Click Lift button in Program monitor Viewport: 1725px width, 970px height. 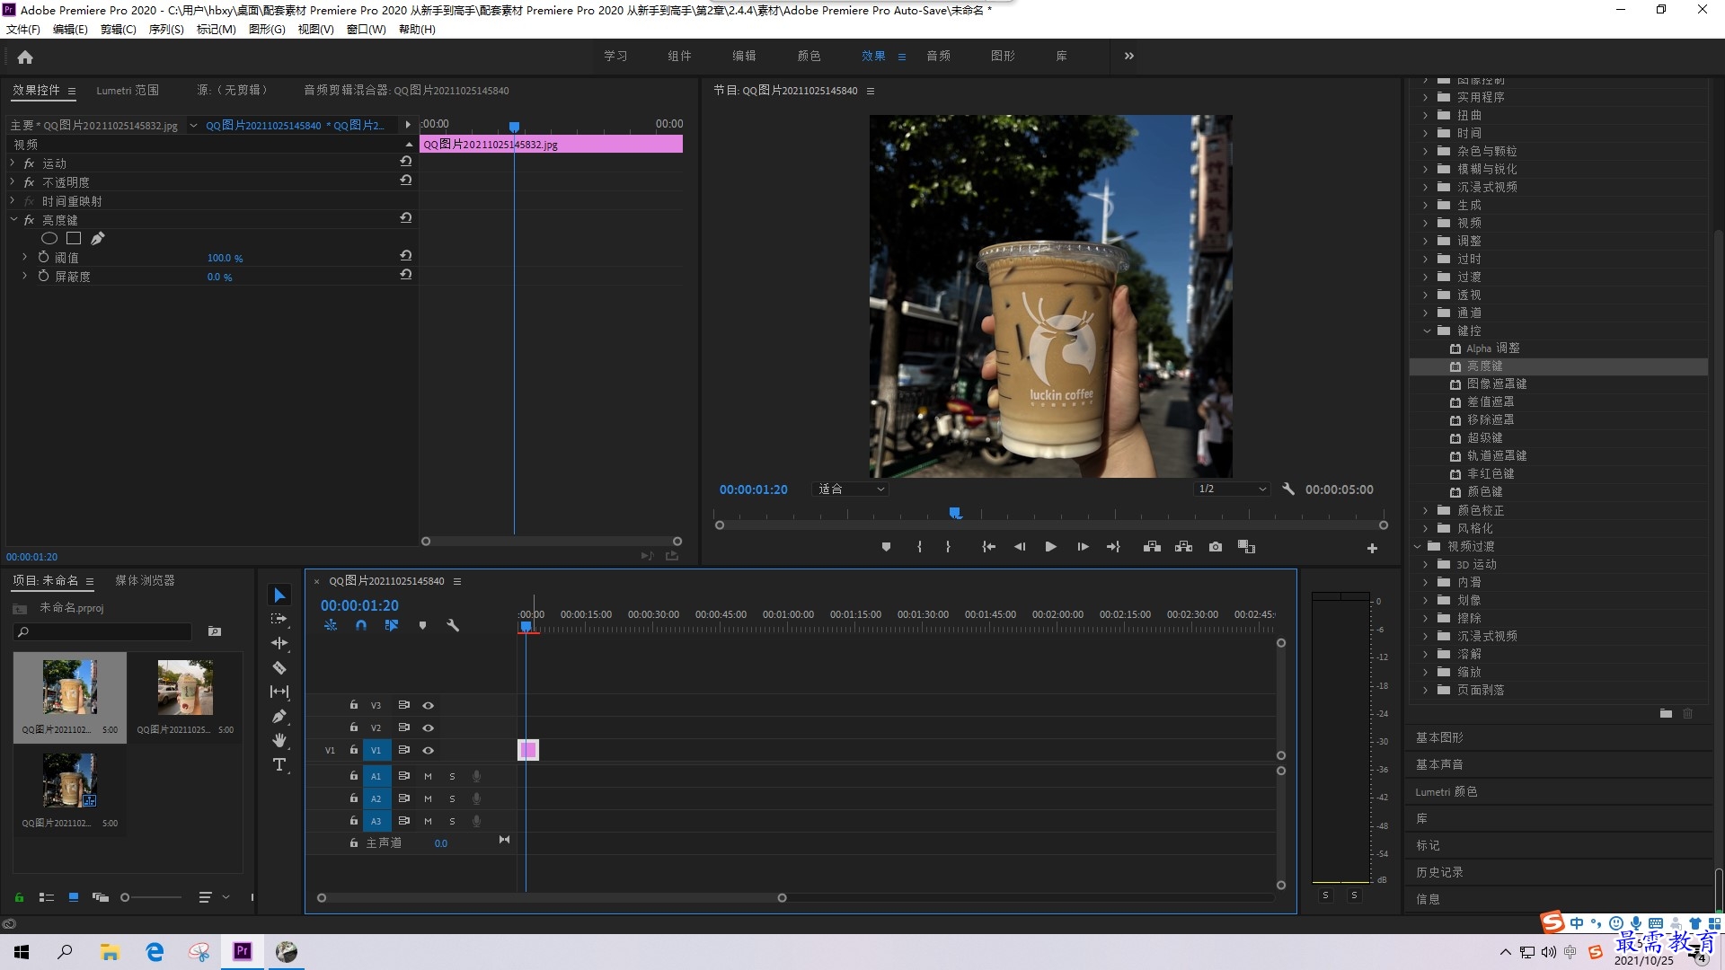1152,547
